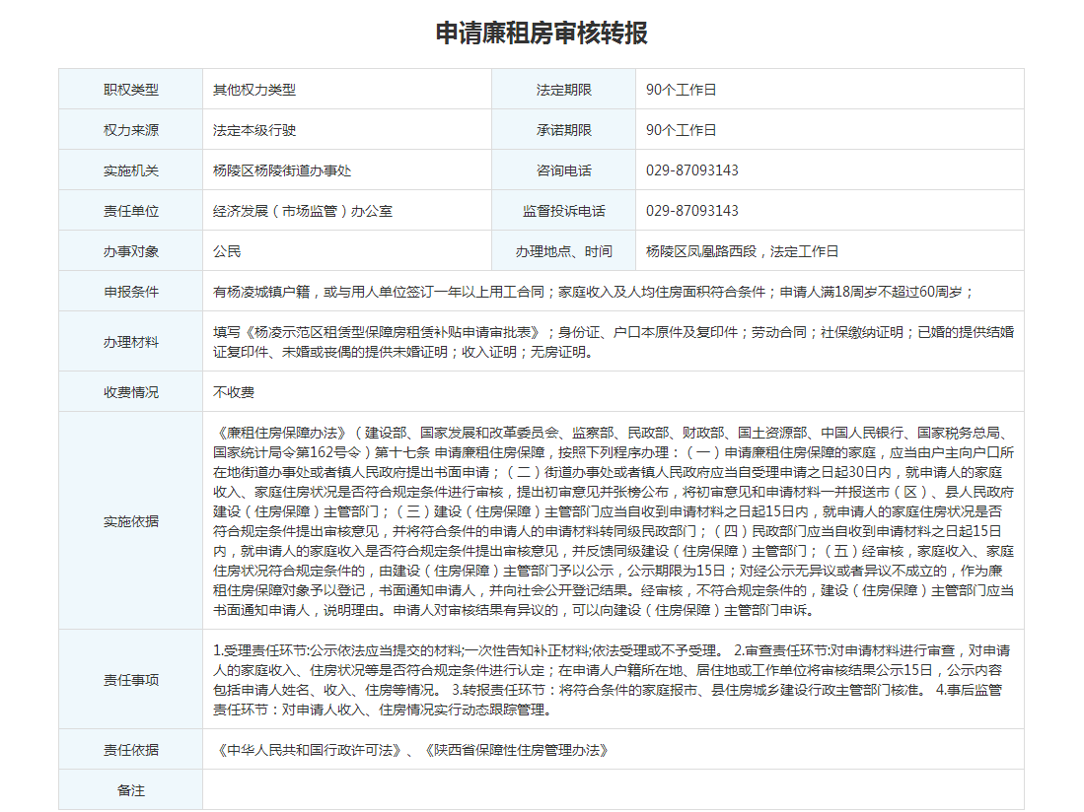
Task: Click the 办事对象 value 公民
Action: 227,251
